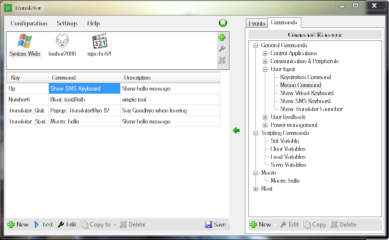
Task: Click the Blast: test|Both command cell
Action: [x=85, y=100]
